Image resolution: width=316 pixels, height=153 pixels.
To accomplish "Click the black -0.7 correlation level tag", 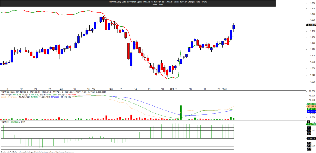I will coord(309,149).
